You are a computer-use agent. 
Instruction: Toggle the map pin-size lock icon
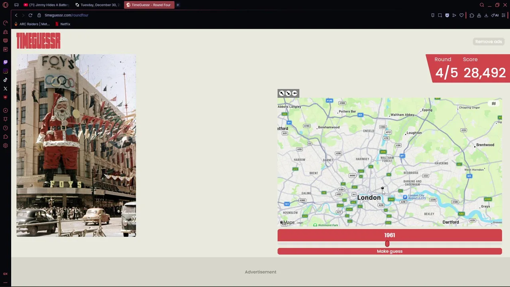tap(294, 93)
